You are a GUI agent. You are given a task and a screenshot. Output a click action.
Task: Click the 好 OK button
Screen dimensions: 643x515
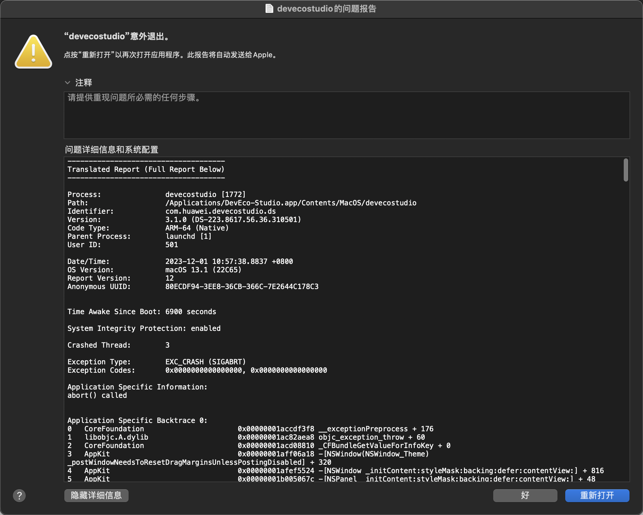(x=525, y=495)
